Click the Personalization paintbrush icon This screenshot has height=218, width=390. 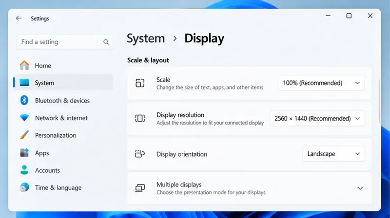tap(24, 135)
